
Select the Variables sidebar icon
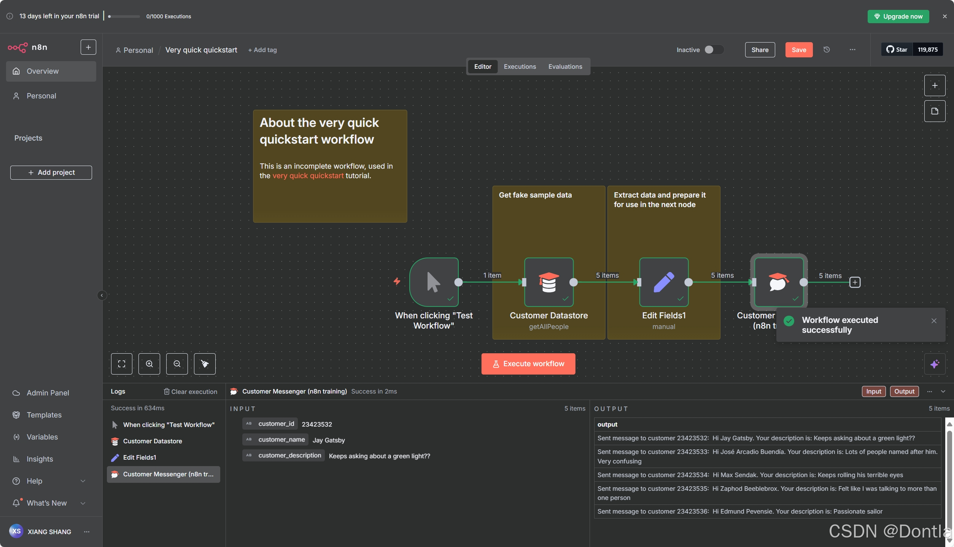pyautogui.click(x=17, y=437)
